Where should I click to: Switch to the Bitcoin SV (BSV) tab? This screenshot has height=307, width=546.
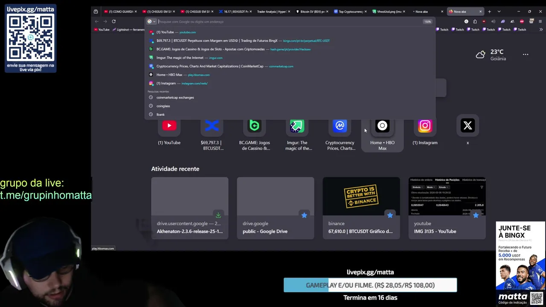tap(311, 12)
